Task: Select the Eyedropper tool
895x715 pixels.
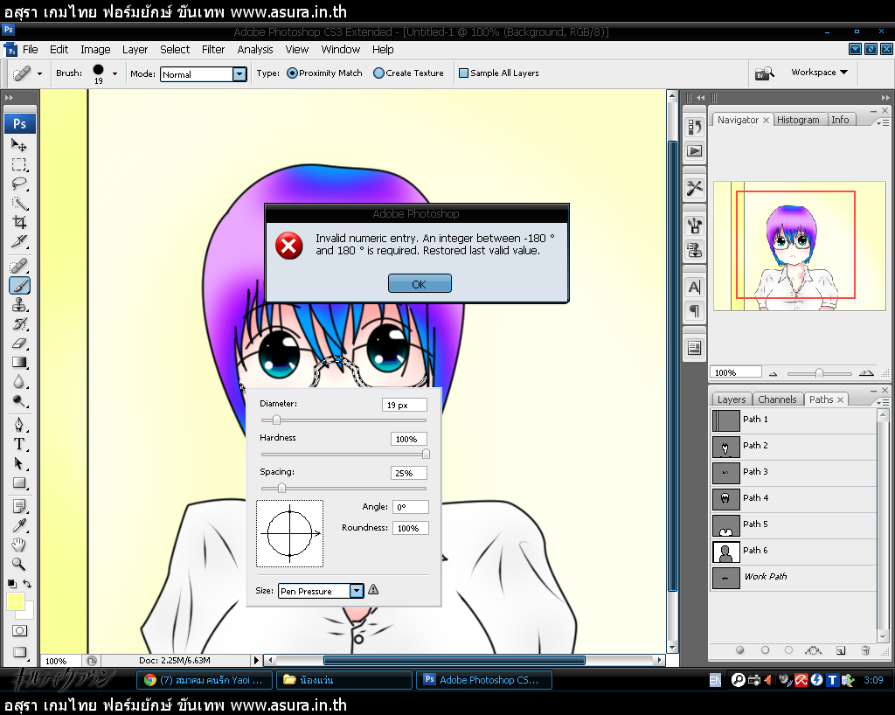Action: (x=19, y=525)
